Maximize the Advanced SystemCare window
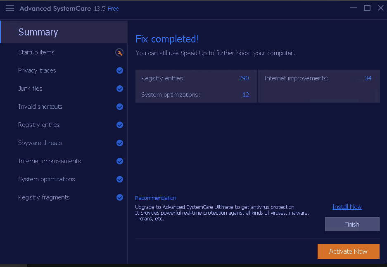 click(x=367, y=8)
